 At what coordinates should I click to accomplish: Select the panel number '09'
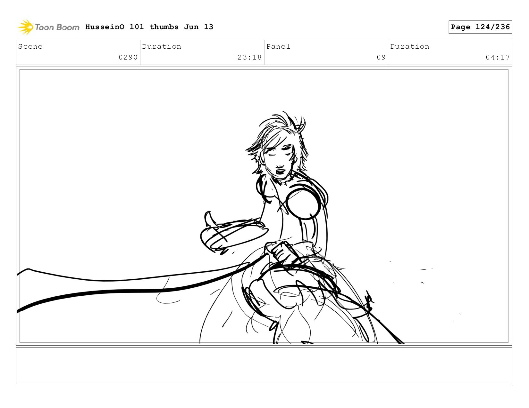click(x=381, y=57)
